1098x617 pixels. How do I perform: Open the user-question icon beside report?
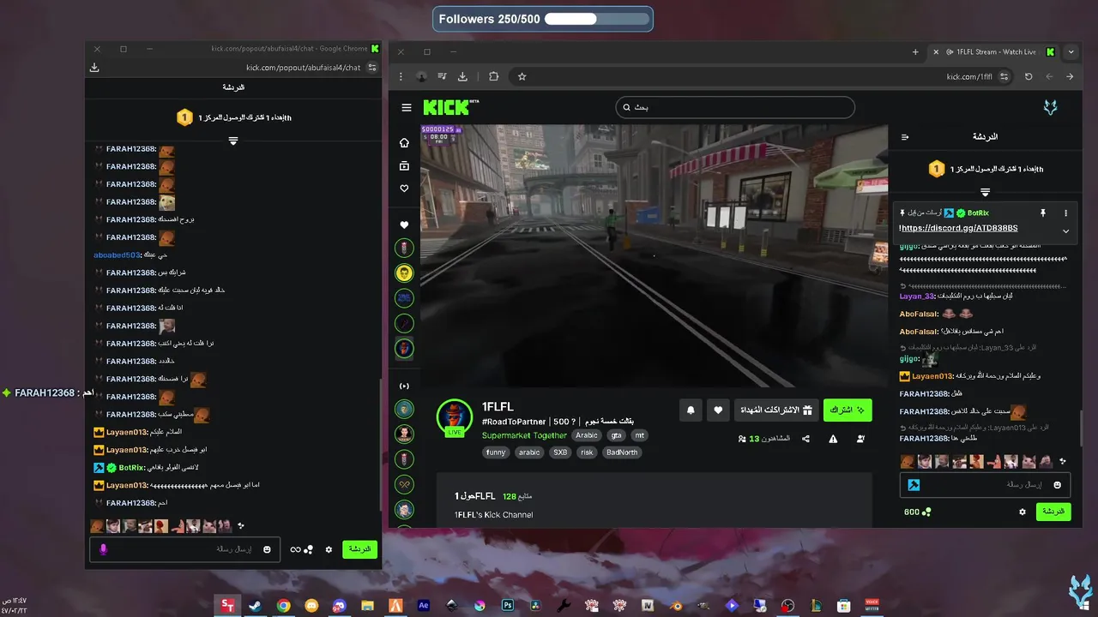click(x=860, y=439)
